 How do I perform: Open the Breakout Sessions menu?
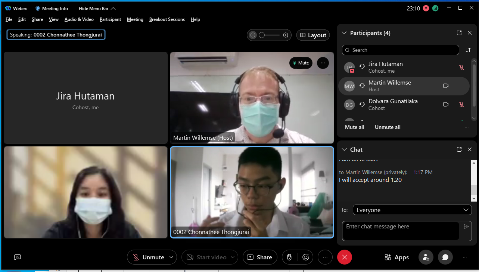click(x=167, y=19)
